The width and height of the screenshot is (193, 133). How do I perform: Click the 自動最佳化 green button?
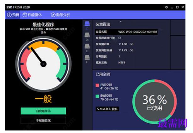coord(43,111)
